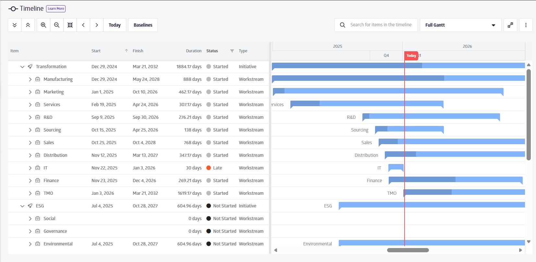This screenshot has height=262, width=536.
Task: Click the Status column filter icon
Action: 232,51
